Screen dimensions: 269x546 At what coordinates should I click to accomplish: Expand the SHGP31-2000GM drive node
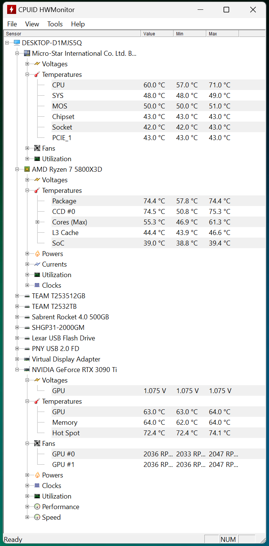[17, 328]
